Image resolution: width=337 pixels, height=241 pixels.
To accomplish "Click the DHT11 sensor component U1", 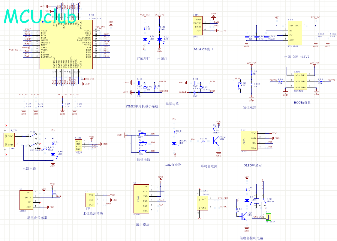I will tap(26, 200).
